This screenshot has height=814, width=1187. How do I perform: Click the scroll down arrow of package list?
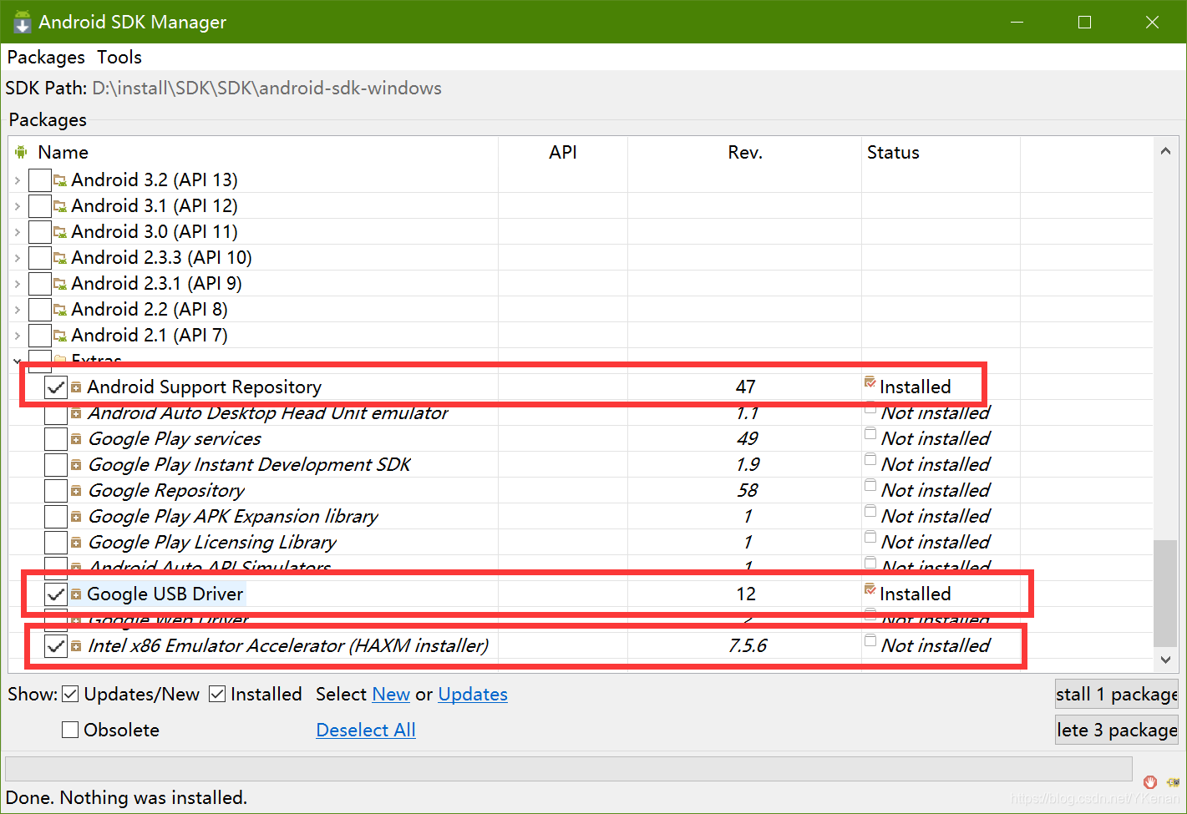tap(1165, 660)
